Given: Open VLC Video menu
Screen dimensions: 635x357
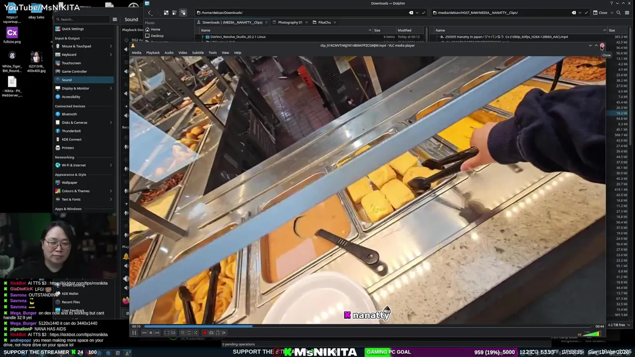Looking at the screenshot, I should 183,53.
